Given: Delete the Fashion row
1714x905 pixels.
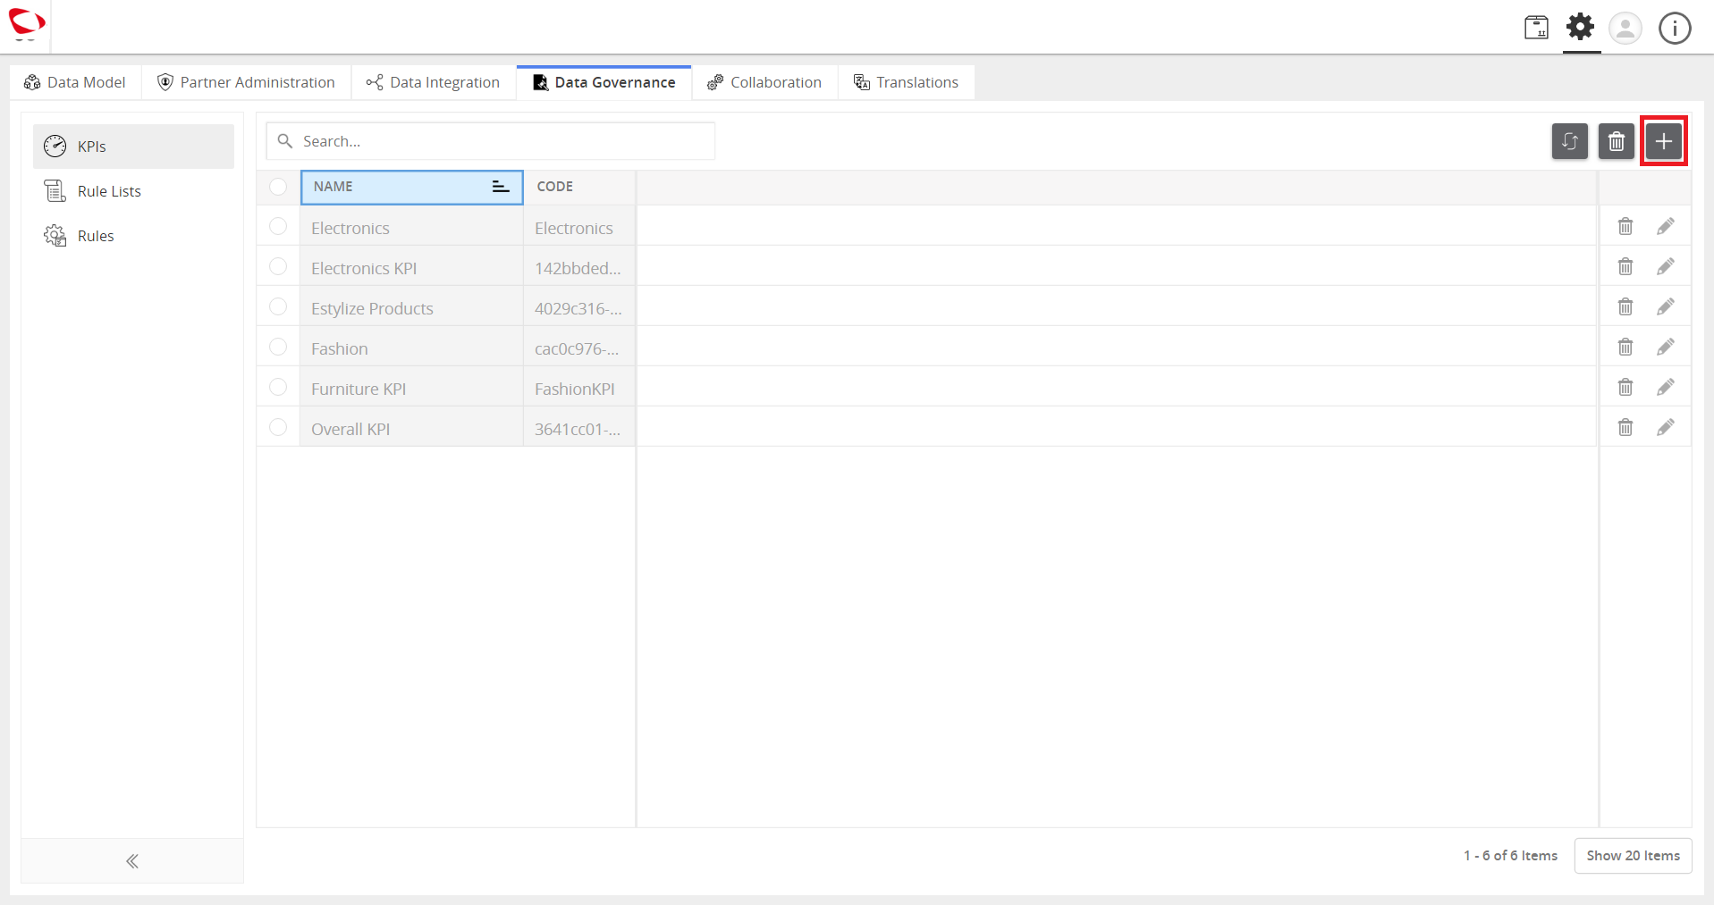Looking at the screenshot, I should 1625,347.
